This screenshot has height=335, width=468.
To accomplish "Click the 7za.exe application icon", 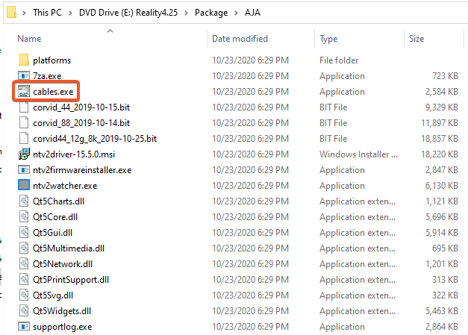I will (23, 75).
